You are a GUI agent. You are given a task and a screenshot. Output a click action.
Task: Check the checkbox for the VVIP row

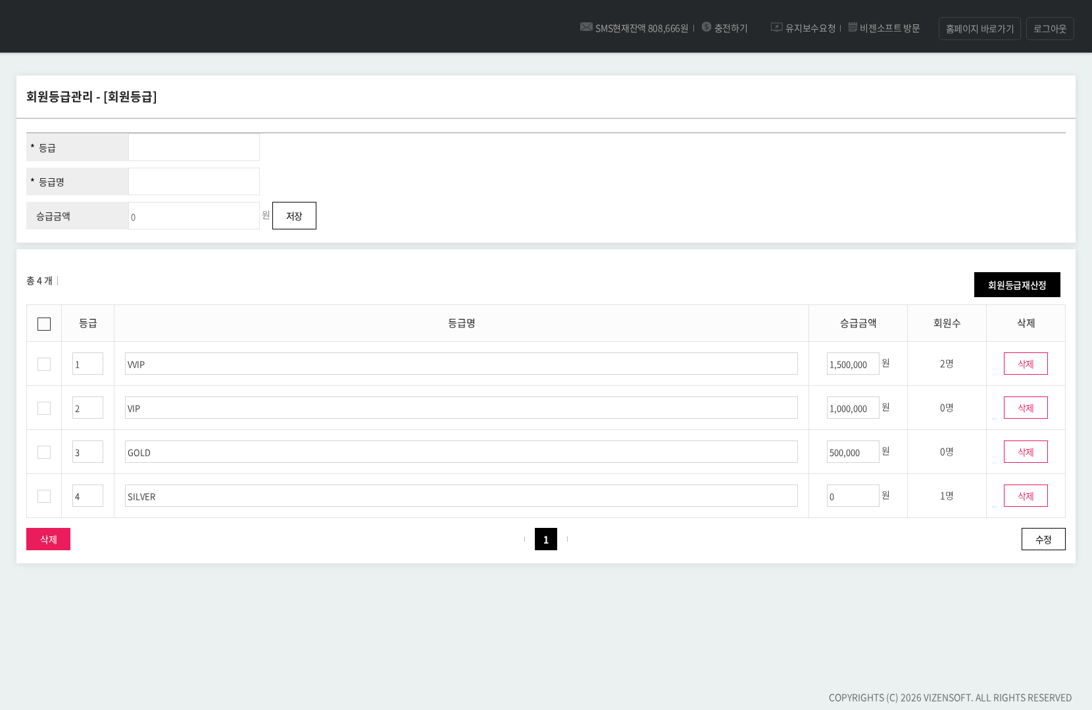point(44,364)
